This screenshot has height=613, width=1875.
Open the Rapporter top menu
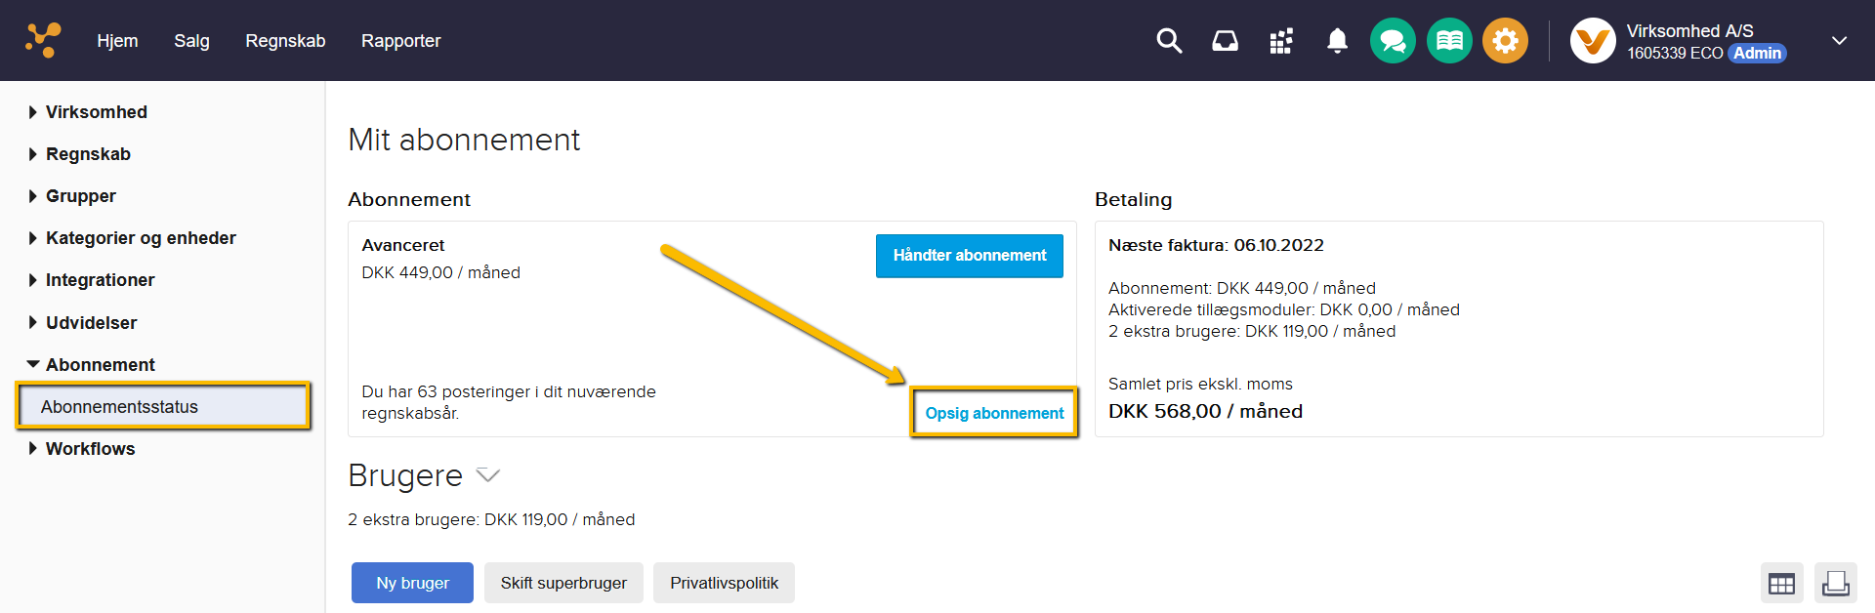(x=400, y=41)
